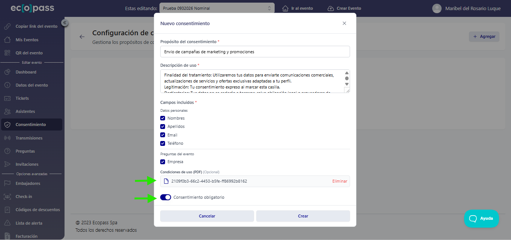
Task: Collapse the sidebar with the chevron arrow
Action: pos(65,22)
